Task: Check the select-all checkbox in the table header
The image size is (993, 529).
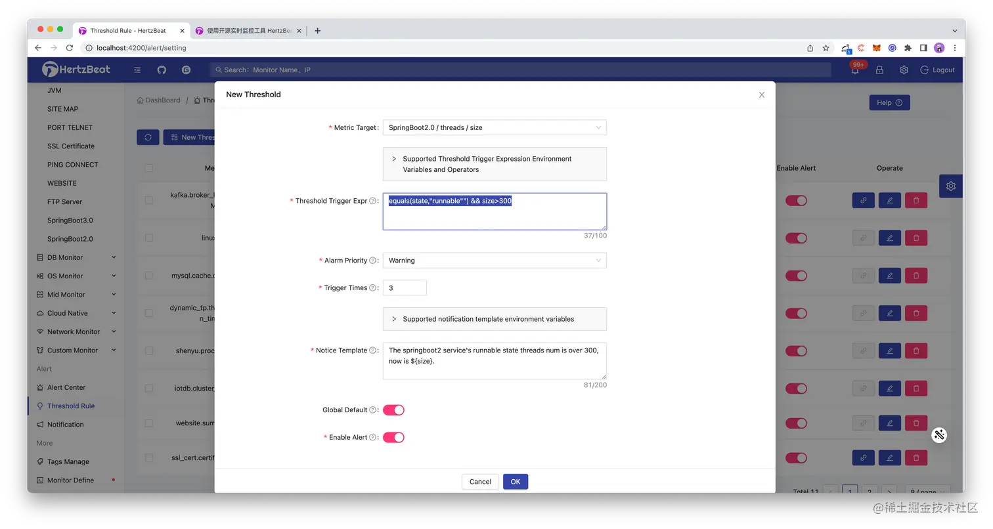Action: pyautogui.click(x=149, y=168)
